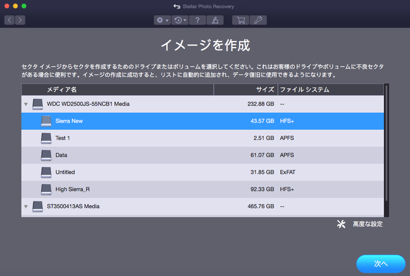The width and height of the screenshot is (410, 276).
Task: Click the drive icon beside Test 1
Action: point(46,138)
